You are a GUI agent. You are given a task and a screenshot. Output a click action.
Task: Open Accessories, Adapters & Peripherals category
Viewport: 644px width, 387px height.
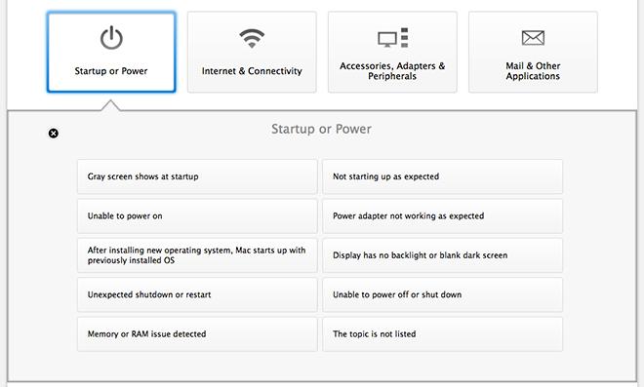(x=392, y=52)
